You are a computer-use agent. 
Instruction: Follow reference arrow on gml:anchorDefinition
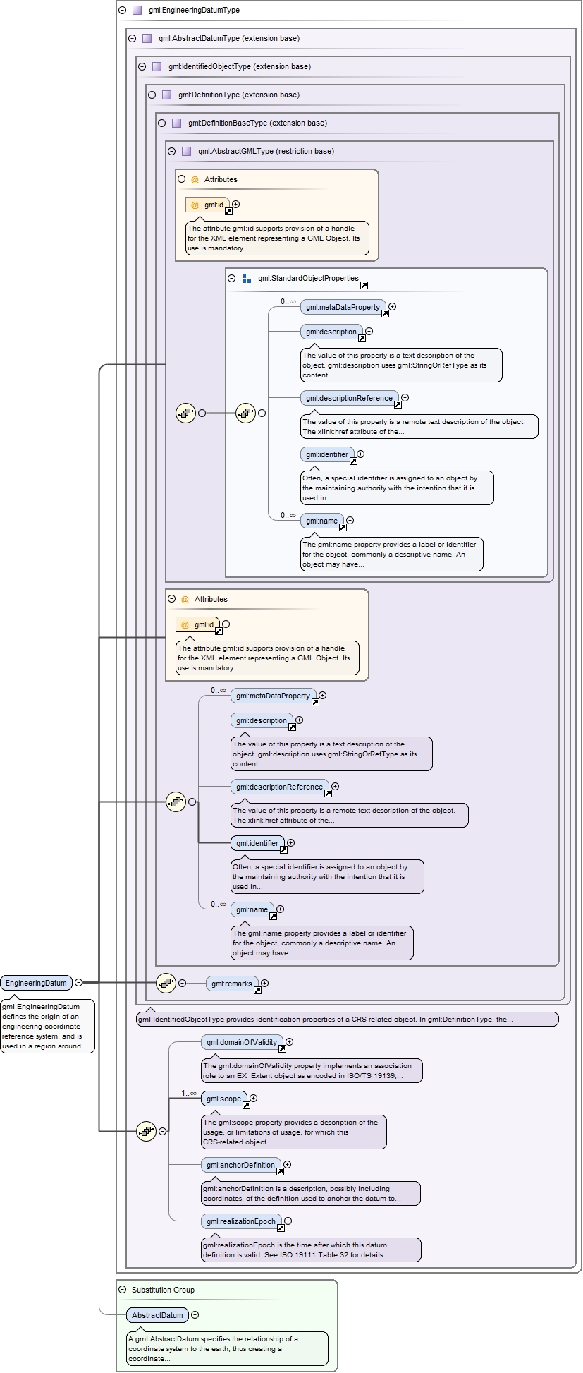280,1172
